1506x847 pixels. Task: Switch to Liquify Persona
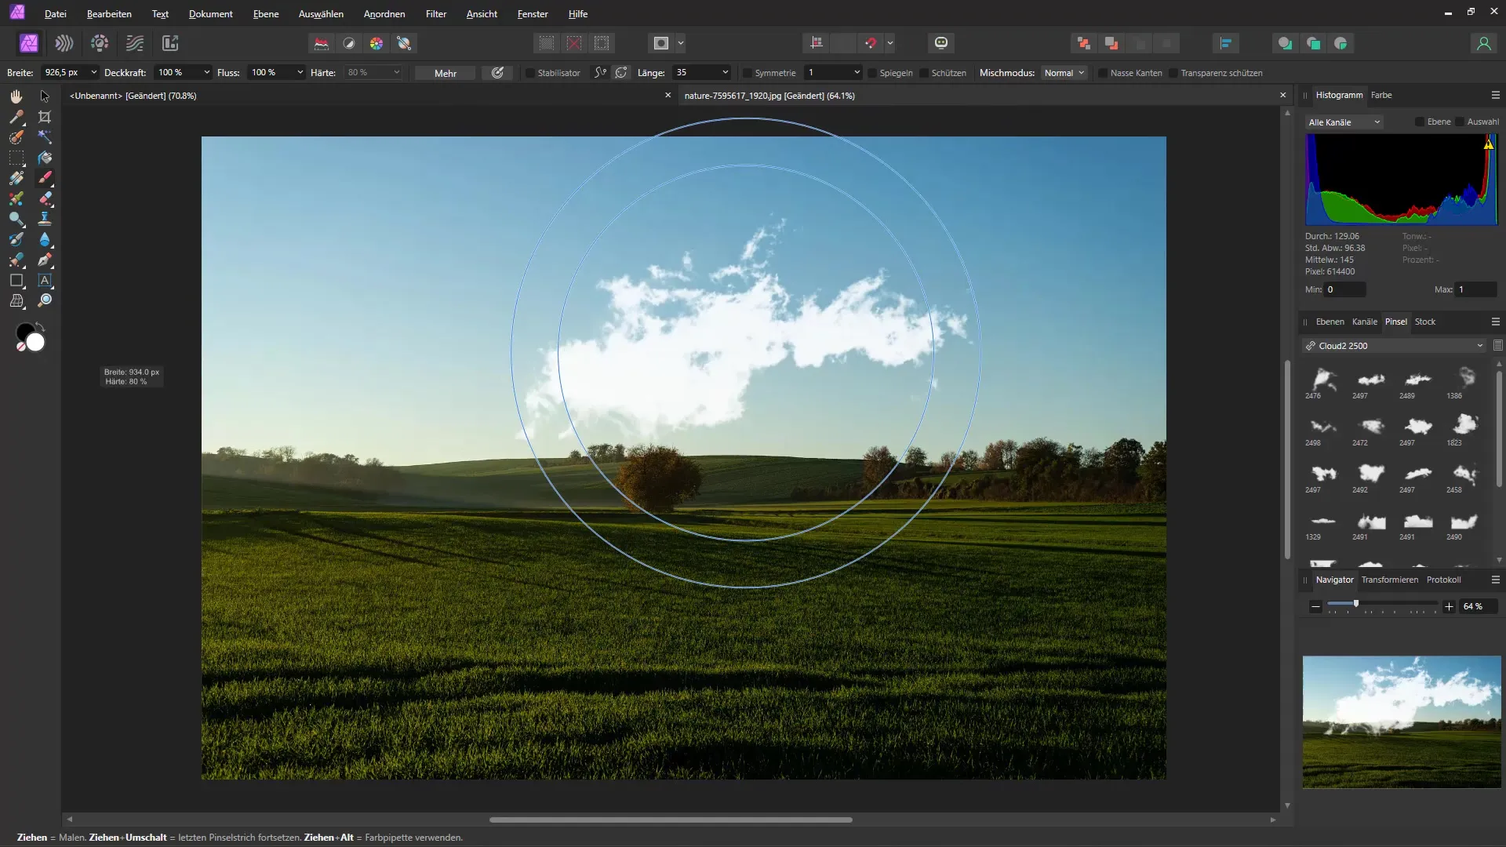[64, 43]
